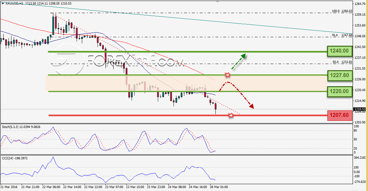Click the current price tag 1210.53 on the axis
Viewport: 368px width, 191px height.
pos(359,109)
